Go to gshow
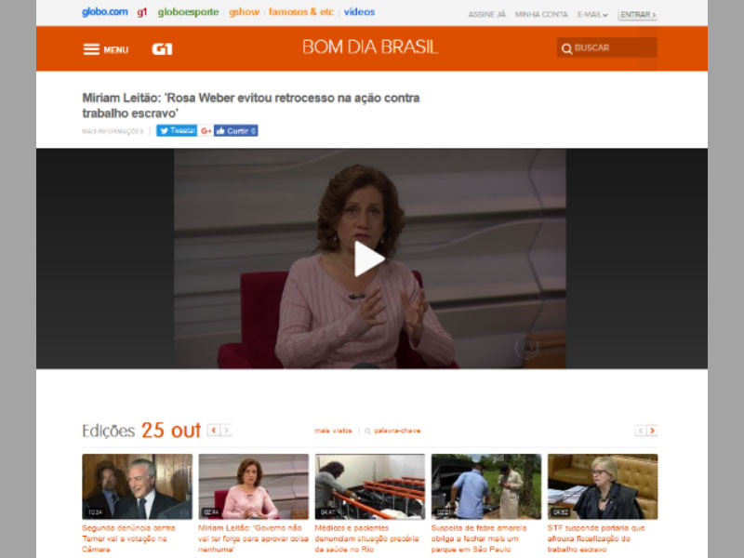744x558 pixels. pyautogui.click(x=244, y=12)
